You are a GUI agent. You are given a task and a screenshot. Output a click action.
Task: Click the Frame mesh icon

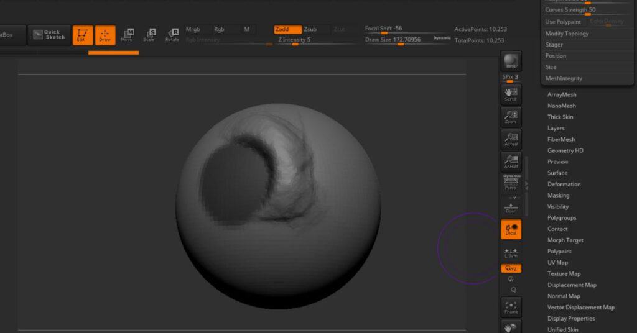511,307
